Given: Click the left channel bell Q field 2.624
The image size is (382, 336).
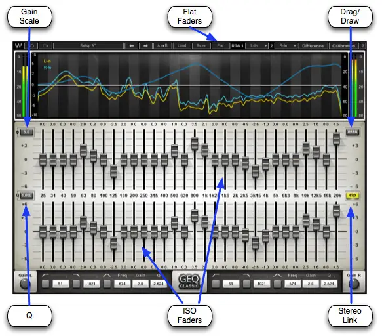Looking at the screenshot, I should tap(159, 283).
